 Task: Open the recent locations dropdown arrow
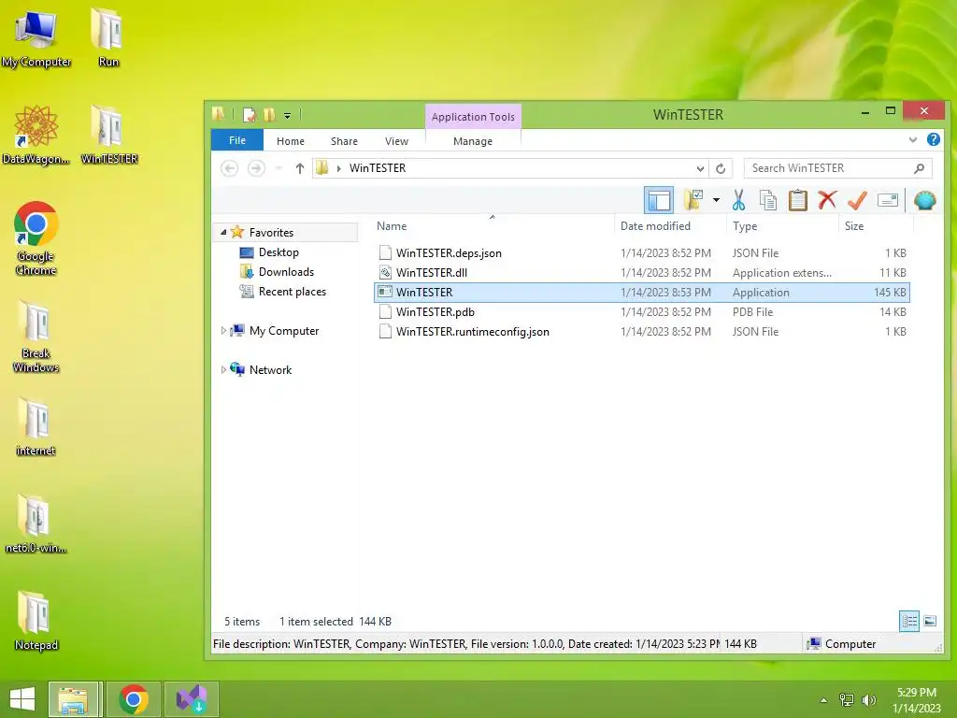279,168
